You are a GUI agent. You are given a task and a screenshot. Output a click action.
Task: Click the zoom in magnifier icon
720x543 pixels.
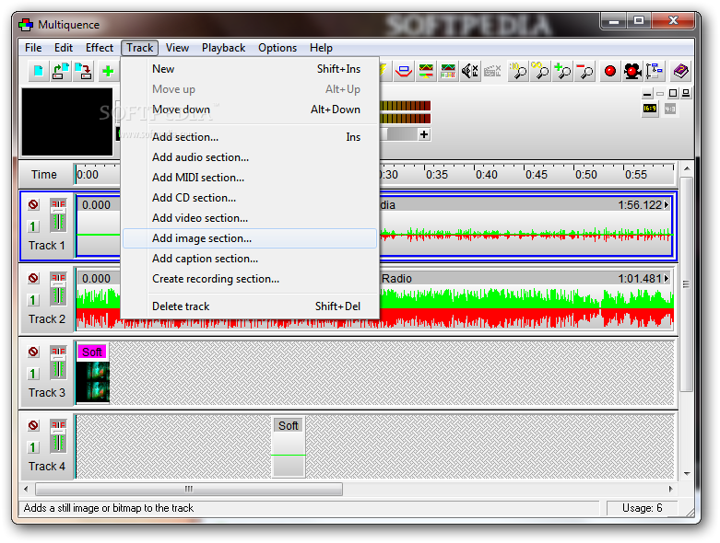click(562, 71)
